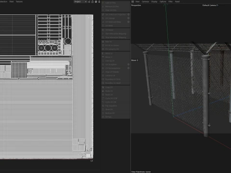Click the Unstitch UV command
This screenshot has width=231, height=173.
point(110,75)
